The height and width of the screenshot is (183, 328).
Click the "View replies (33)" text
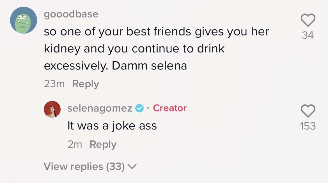pos(84,167)
